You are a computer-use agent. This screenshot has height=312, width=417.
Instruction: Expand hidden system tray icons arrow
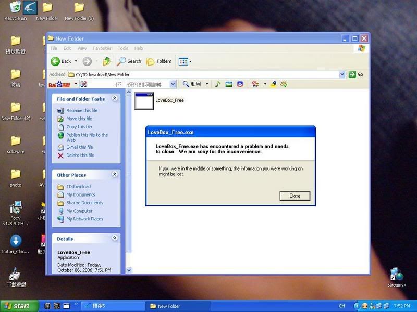(x=357, y=306)
